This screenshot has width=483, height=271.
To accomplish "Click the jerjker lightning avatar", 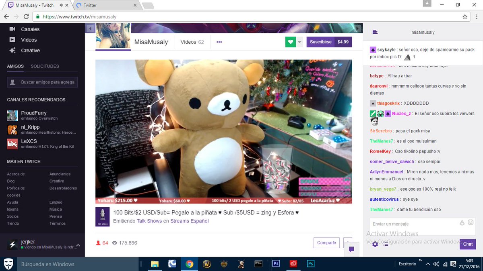I will coord(13,245).
